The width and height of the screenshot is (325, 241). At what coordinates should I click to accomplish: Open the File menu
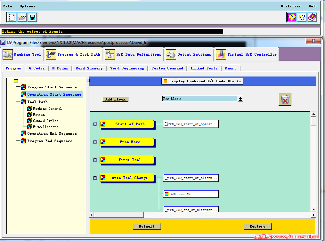coord(7,6)
